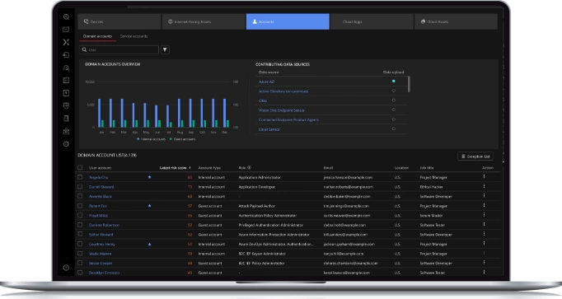This screenshot has height=299, width=562.
Task: Open the help icon in sidebar bottom
Action: tap(66, 268)
